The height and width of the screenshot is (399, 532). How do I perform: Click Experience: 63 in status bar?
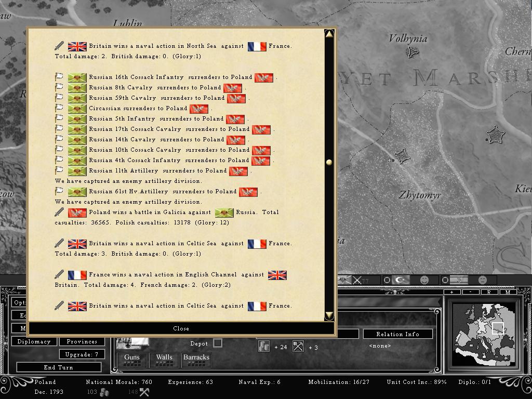click(x=190, y=382)
